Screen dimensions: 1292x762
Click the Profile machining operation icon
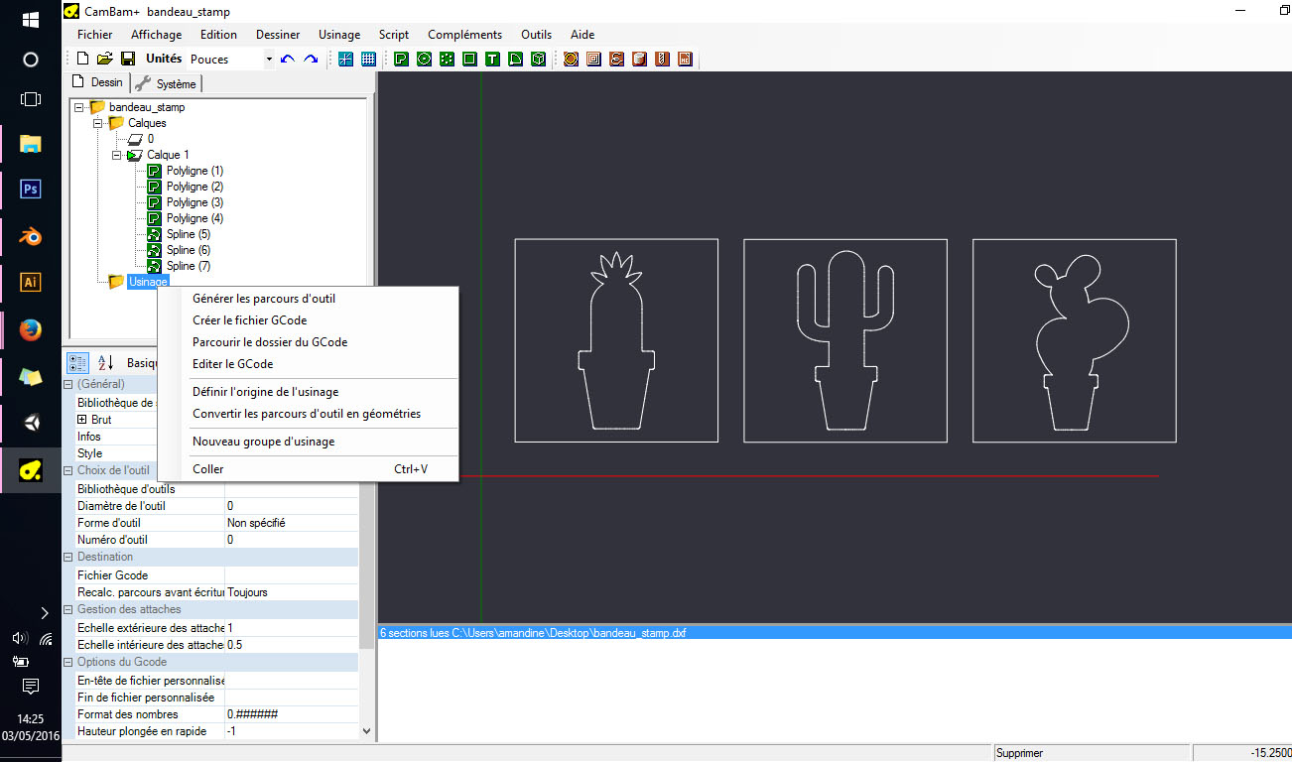point(571,60)
